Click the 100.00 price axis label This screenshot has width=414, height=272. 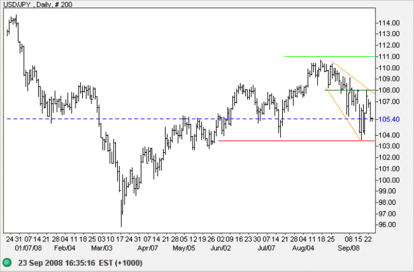[389, 180]
